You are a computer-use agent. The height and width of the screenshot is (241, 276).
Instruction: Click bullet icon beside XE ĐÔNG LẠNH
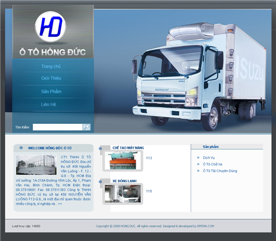(100, 182)
